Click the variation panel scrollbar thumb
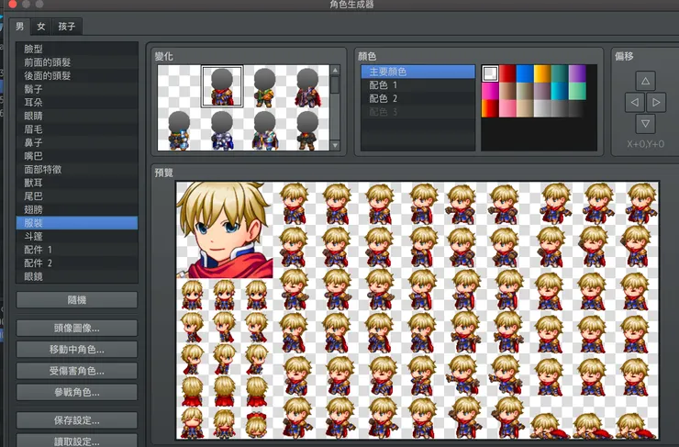This screenshot has height=447, width=679. pyautogui.click(x=335, y=84)
